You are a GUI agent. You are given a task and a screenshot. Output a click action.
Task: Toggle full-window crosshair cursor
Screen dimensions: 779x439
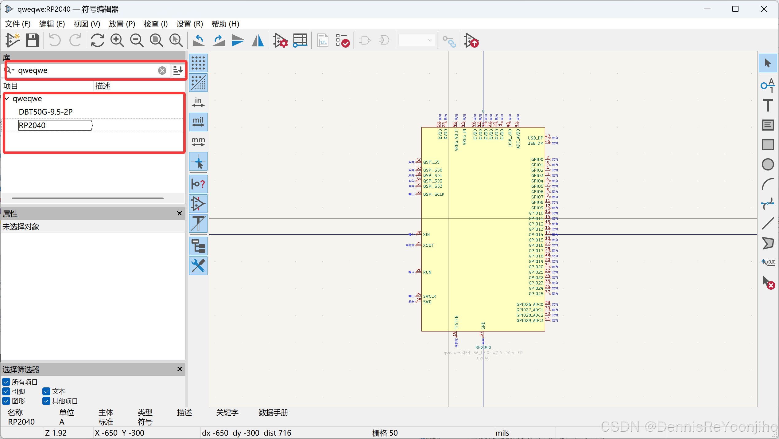[198, 162]
